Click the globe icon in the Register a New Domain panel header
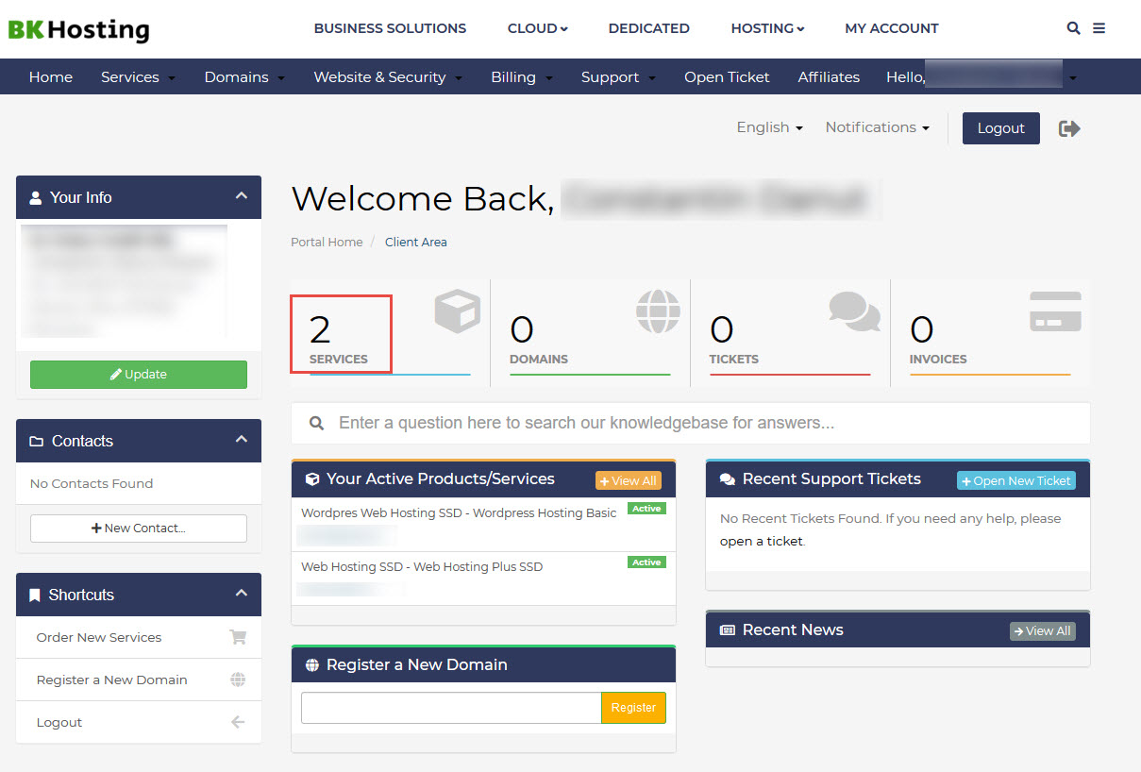This screenshot has height=772, width=1141. (x=312, y=665)
